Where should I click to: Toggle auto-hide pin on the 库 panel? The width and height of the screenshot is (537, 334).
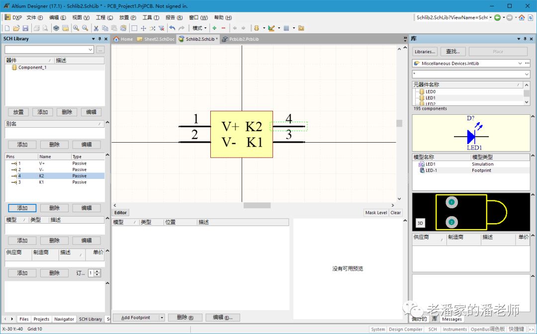point(526,39)
